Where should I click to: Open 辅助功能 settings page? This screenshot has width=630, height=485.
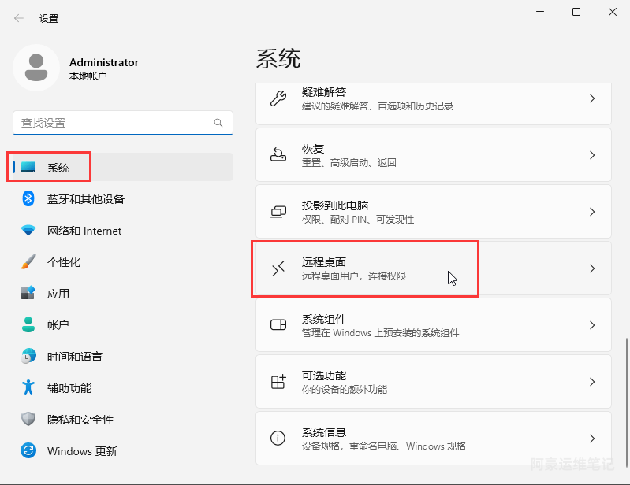pos(123,387)
